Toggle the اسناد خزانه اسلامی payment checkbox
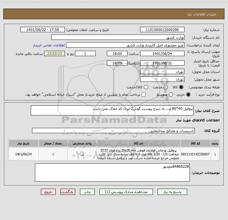This screenshot has height=220, width=228. [144, 94]
